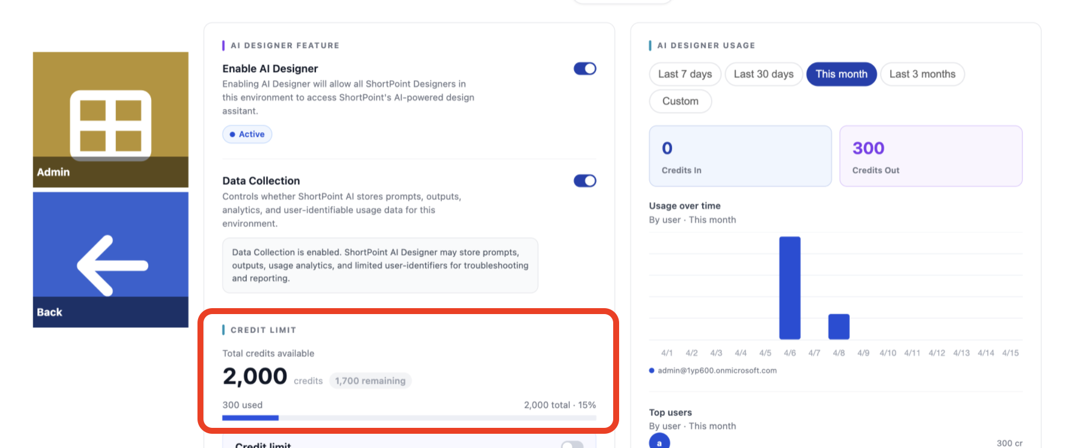Choose the Custom date range filter
The height and width of the screenshot is (448, 1071).
pos(680,101)
